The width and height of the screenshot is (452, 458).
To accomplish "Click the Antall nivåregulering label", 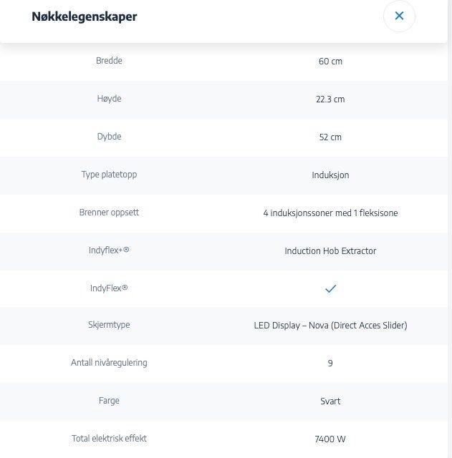I will tap(109, 363).
